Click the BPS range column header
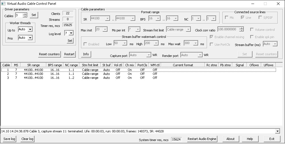Screen dimensions: 285x145 (x=55, y=65)
